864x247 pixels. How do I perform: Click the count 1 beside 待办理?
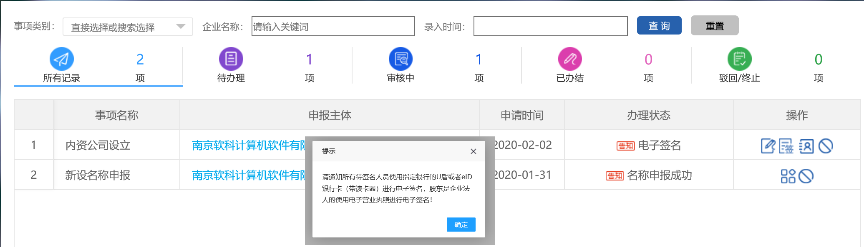310,59
